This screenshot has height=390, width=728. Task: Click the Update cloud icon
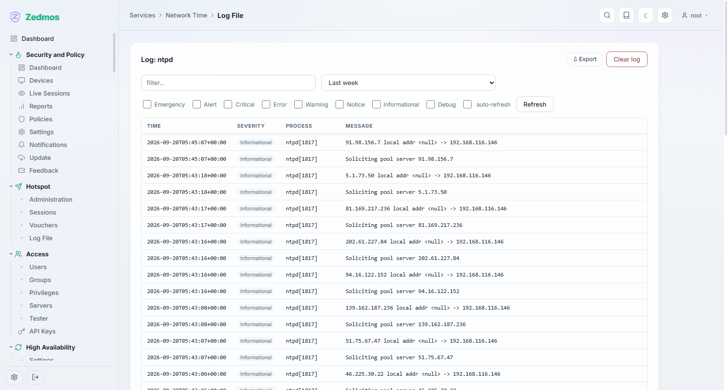click(x=22, y=158)
